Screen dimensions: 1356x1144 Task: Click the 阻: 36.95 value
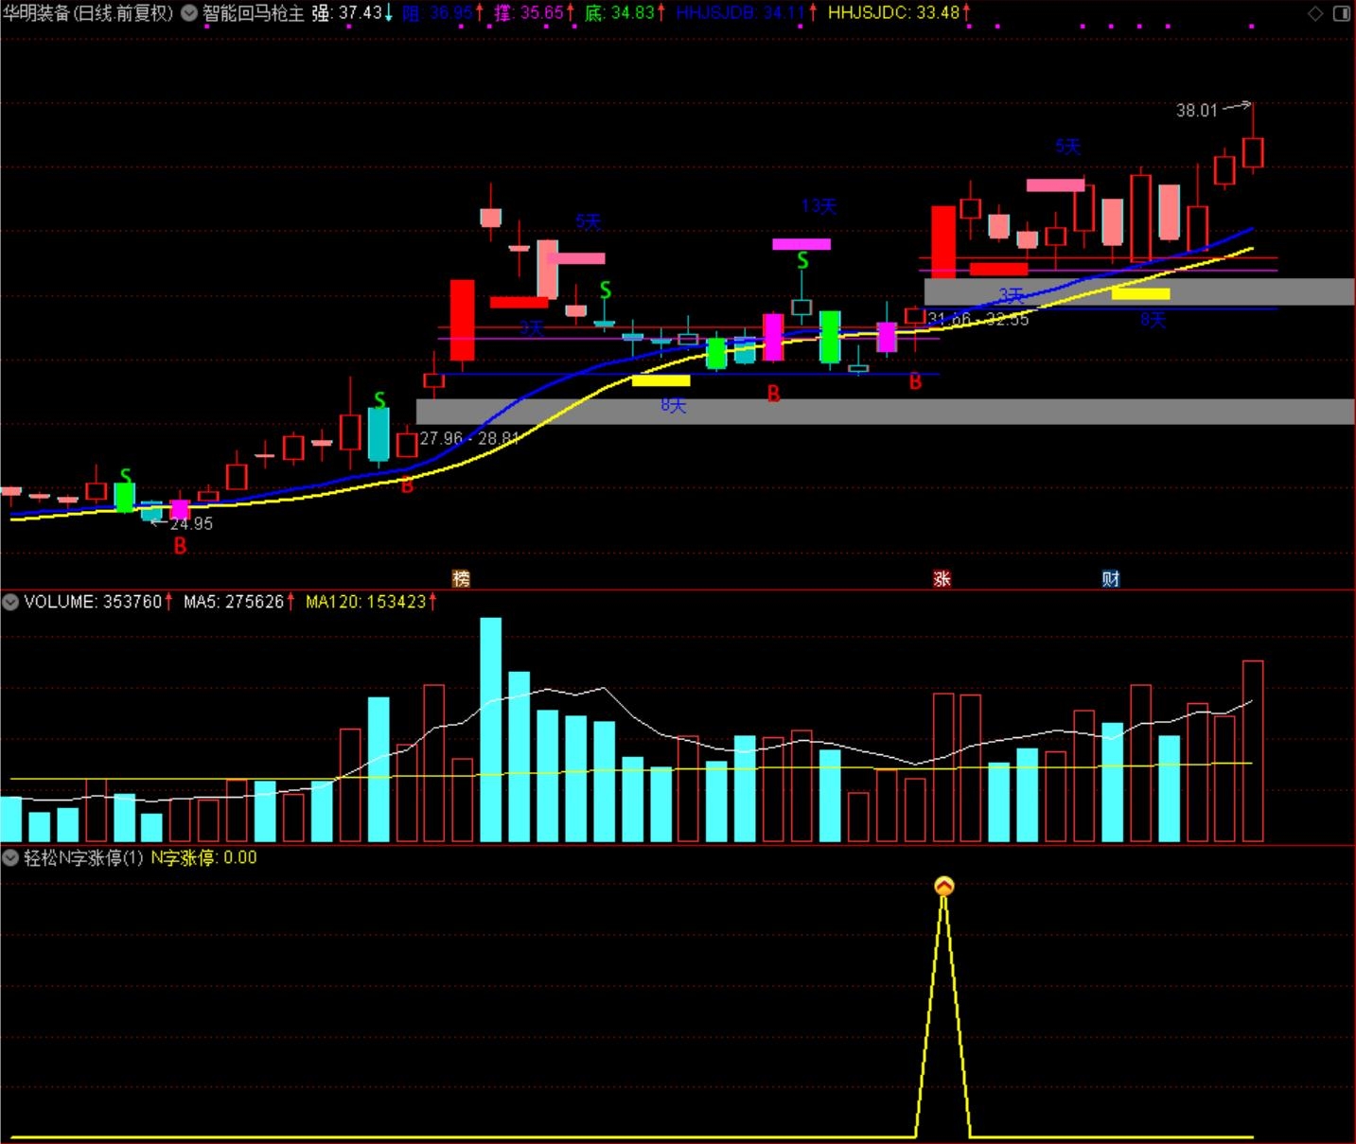coord(443,13)
